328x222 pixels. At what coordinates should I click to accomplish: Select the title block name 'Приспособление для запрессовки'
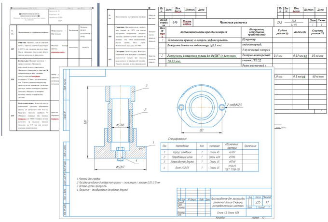coord(228,198)
